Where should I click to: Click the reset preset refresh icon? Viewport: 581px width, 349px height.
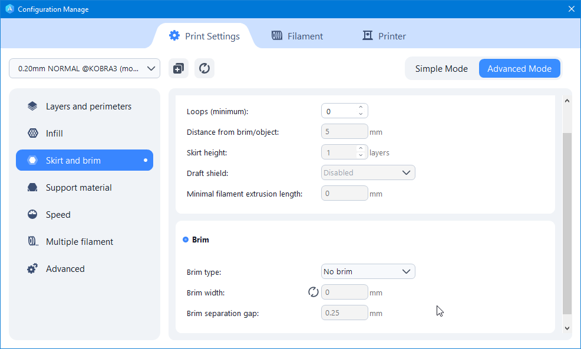tap(204, 68)
